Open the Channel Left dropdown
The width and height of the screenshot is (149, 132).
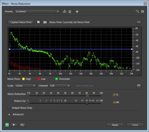(60, 86)
